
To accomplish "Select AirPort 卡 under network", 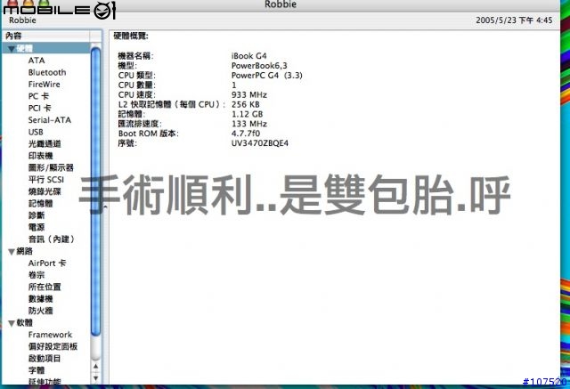I will click(x=47, y=263).
